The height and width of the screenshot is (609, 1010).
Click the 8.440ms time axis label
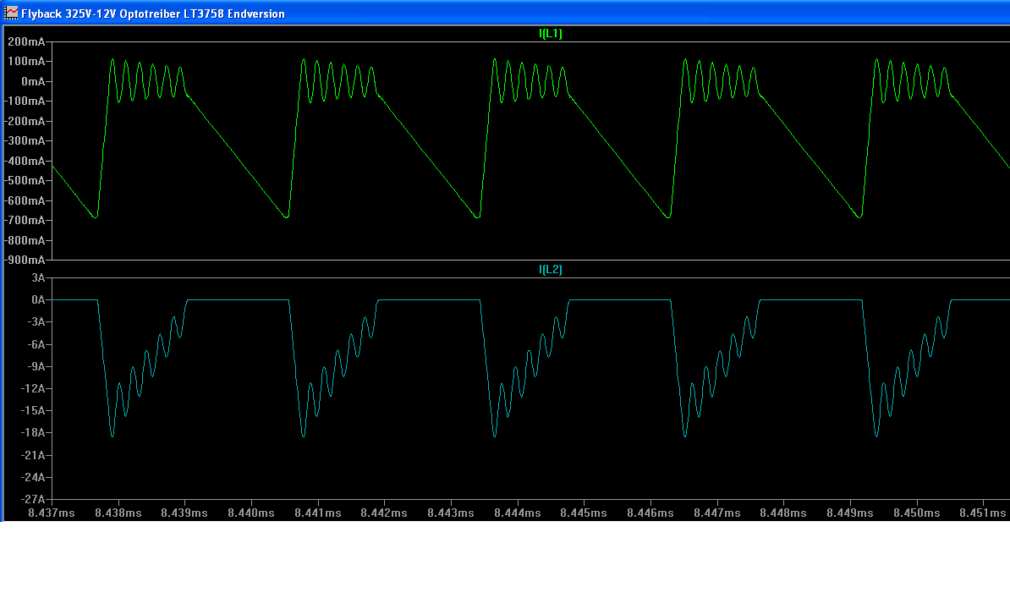pyautogui.click(x=251, y=513)
